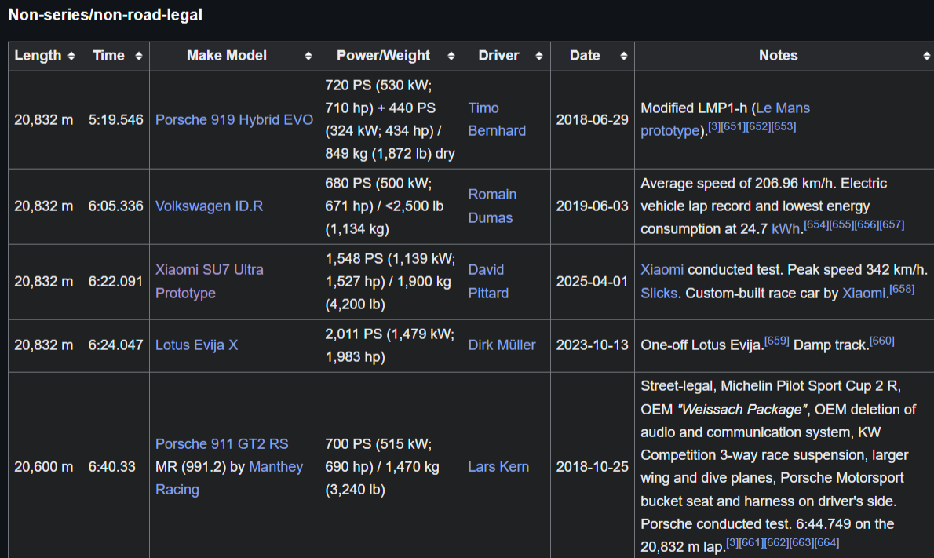The height and width of the screenshot is (558, 934).
Task: Select the lap time 5:19.546
Action: pos(115,120)
